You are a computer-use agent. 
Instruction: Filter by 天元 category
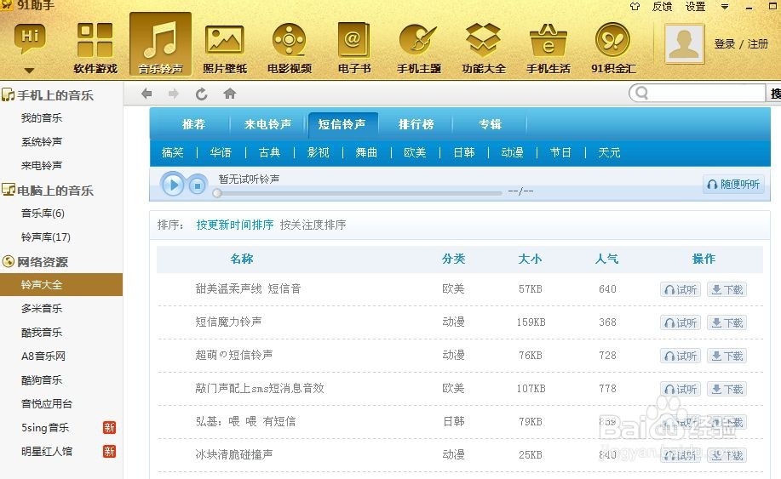(609, 152)
